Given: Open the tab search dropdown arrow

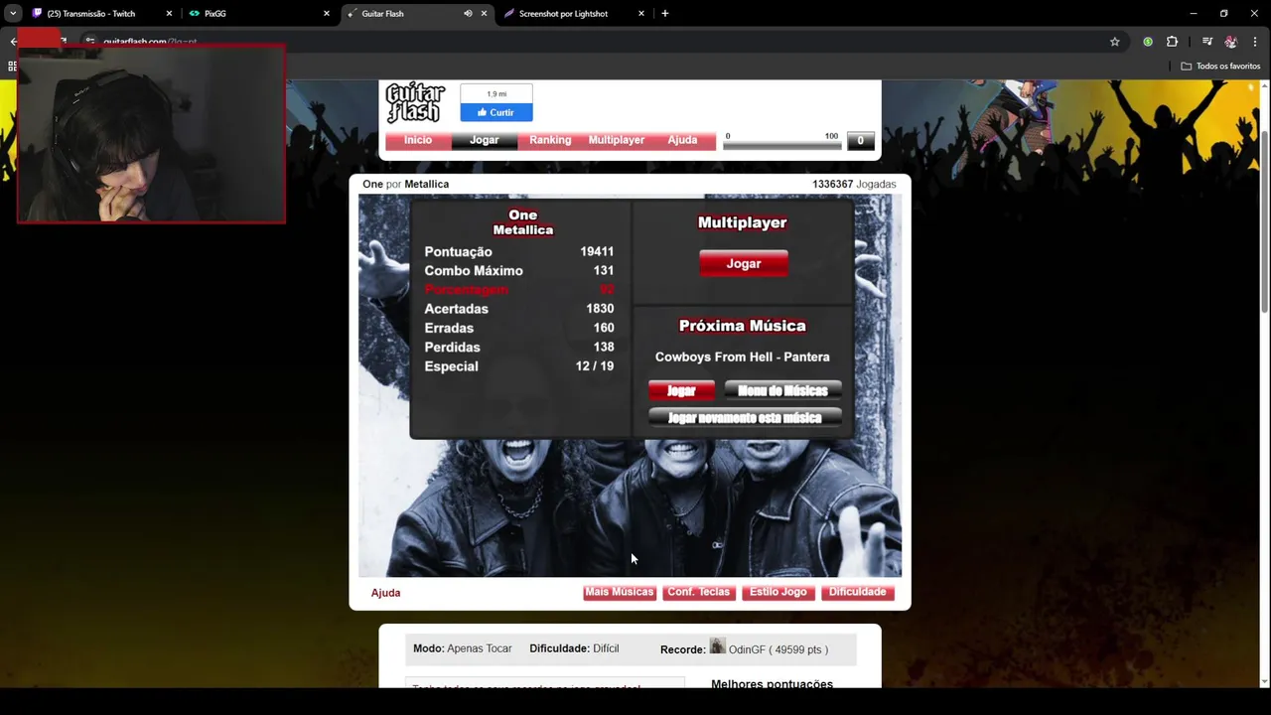Looking at the screenshot, I should tap(13, 14).
